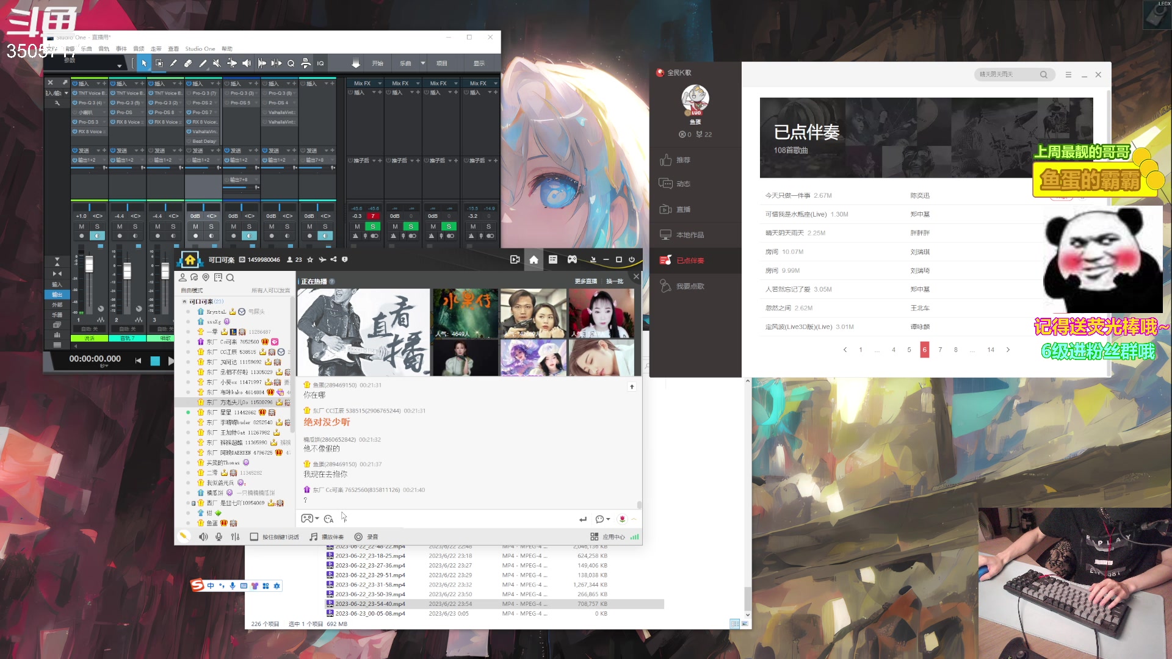Click the YY voice channel home logo icon
This screenshot has width=1172, height=659.
click(x=190, y=260)
